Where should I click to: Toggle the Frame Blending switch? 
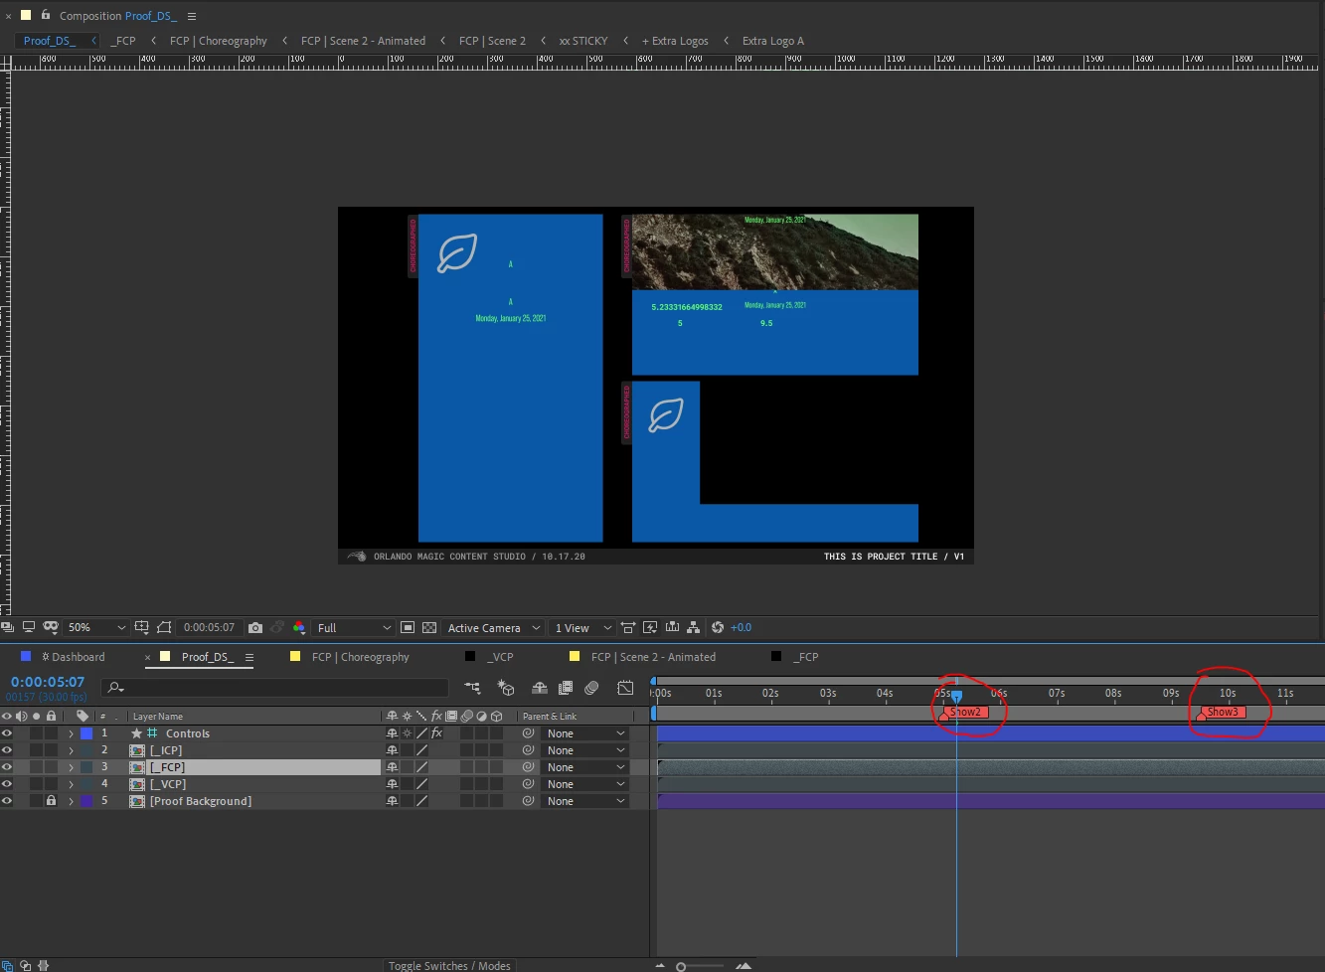coord(566,688)
